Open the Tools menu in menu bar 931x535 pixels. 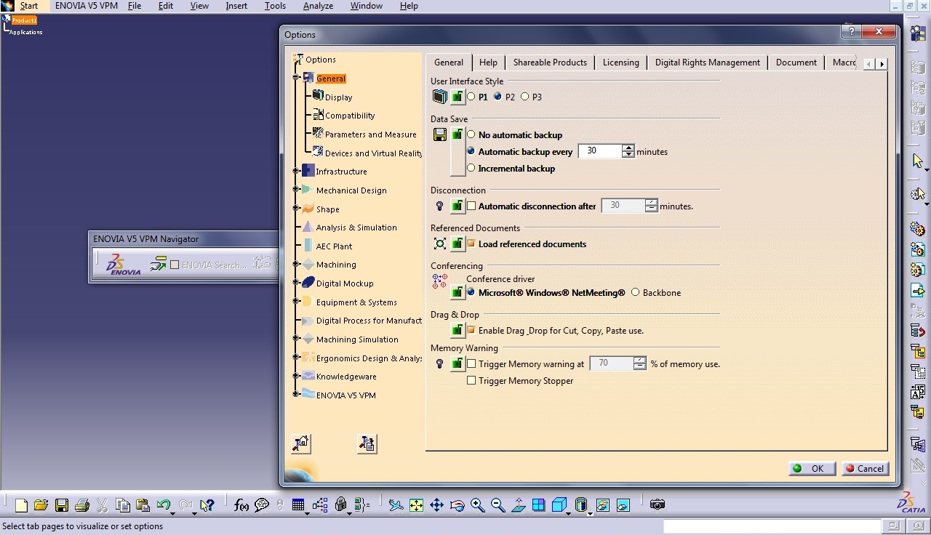pyautogui.click(x=275, y=6)
